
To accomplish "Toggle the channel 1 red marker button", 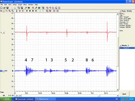I will point(4,33).
